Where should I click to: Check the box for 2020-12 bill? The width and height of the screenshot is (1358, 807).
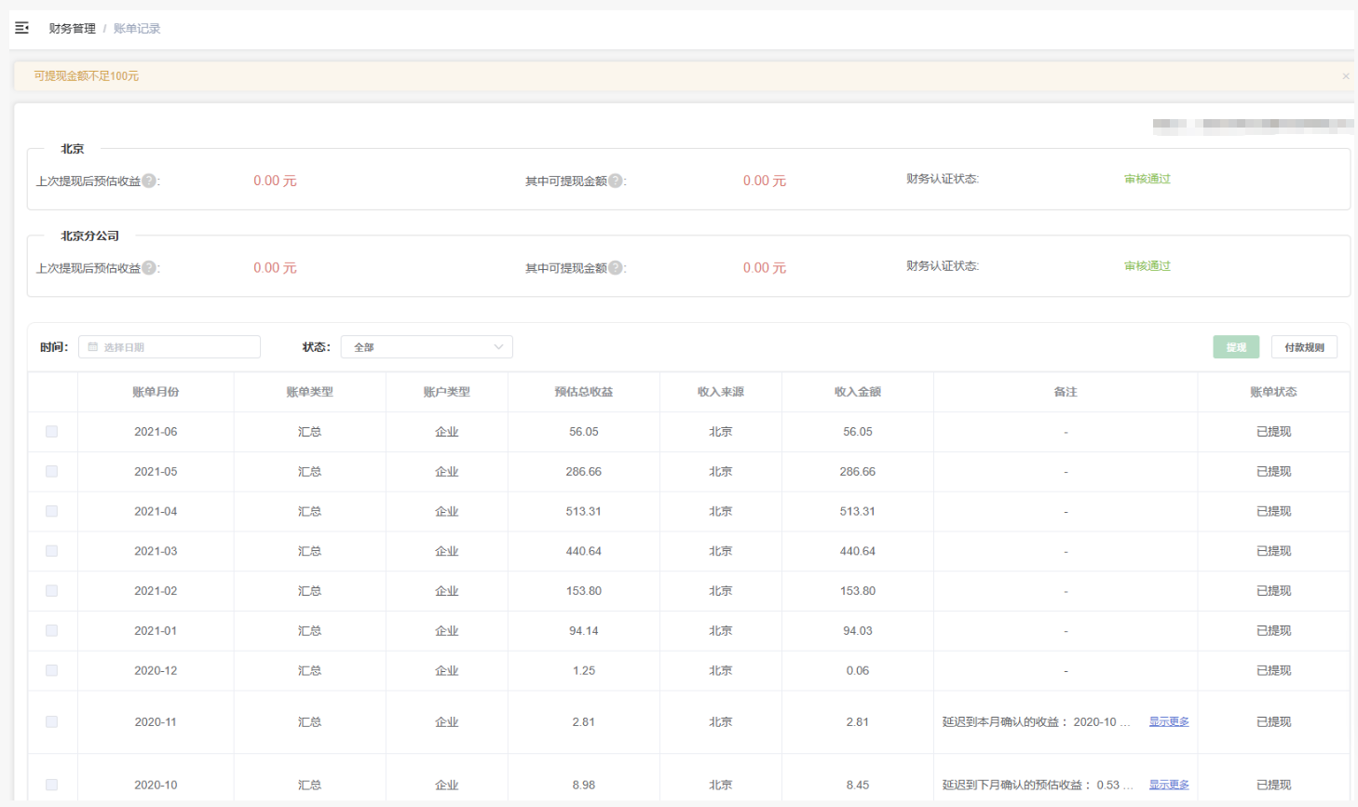pyautogui.click(x=52, y=670)
